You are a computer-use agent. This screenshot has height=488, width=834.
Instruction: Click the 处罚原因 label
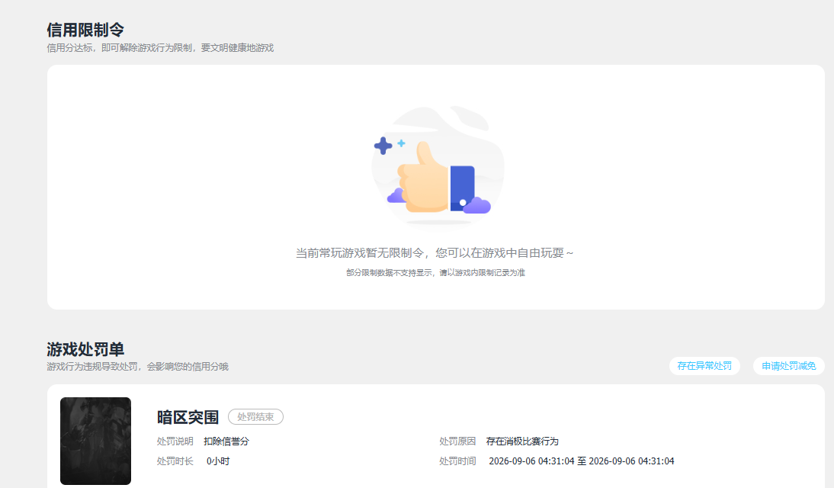pos(457,441)
